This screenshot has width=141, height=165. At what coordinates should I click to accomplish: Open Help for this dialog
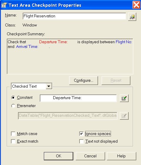(x=121, y=156)
